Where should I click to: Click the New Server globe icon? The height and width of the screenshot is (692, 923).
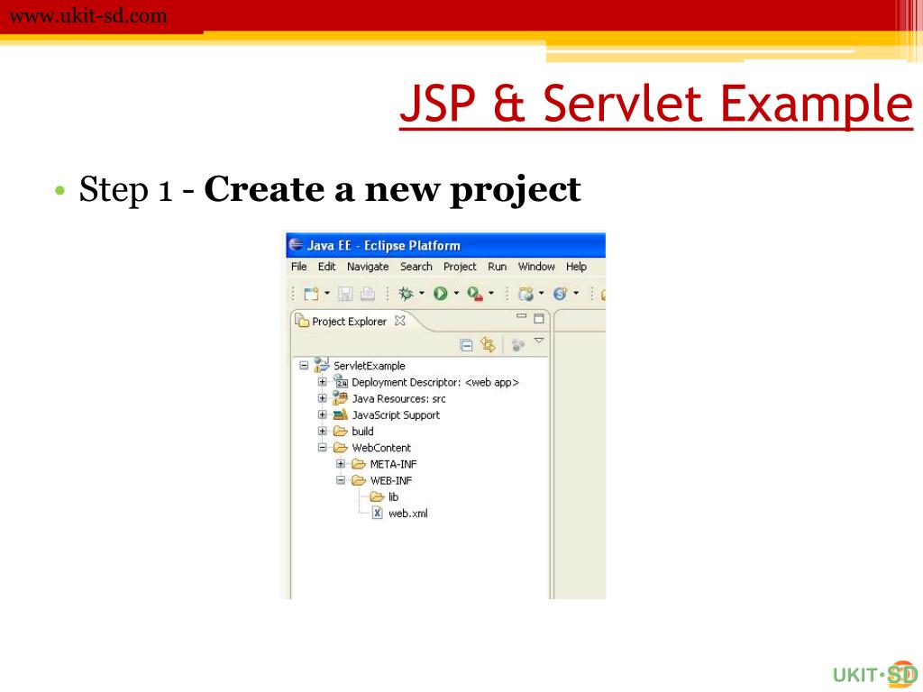coord(525,294)
